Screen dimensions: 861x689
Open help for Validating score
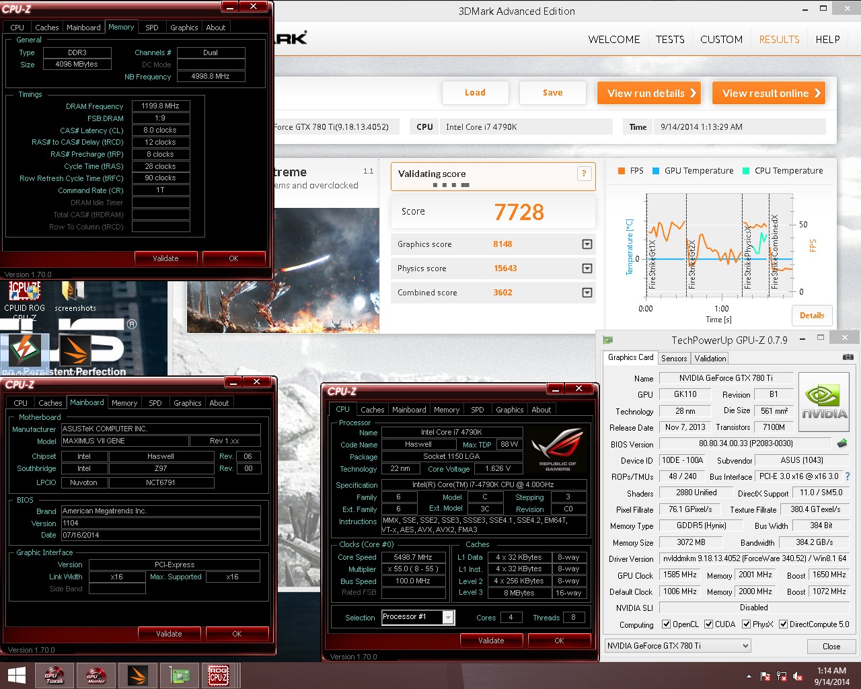click(x=584, y=174)
